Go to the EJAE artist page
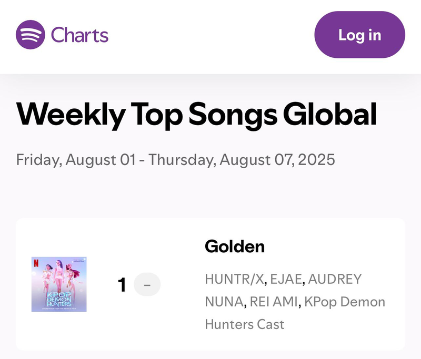 (x=286, y=279)
